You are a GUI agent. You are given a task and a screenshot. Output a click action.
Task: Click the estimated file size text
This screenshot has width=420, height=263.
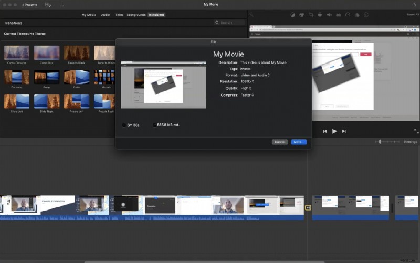[x=168, y=125]
